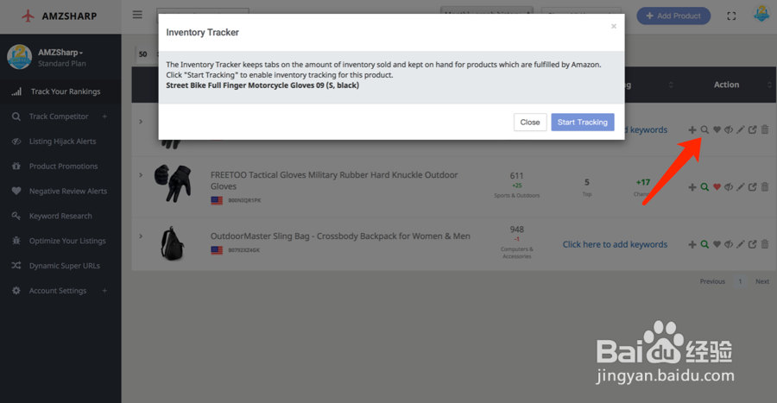Screen dimensions: 777x403
Task: Click the Account Settings gear icon
Action: point(16,291)
